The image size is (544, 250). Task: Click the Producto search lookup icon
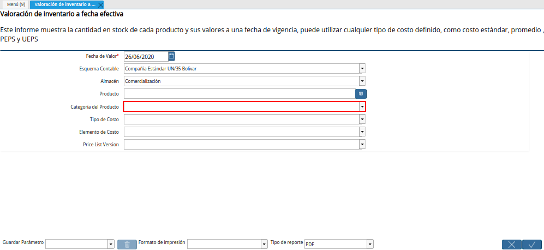(x=361, y=94)
